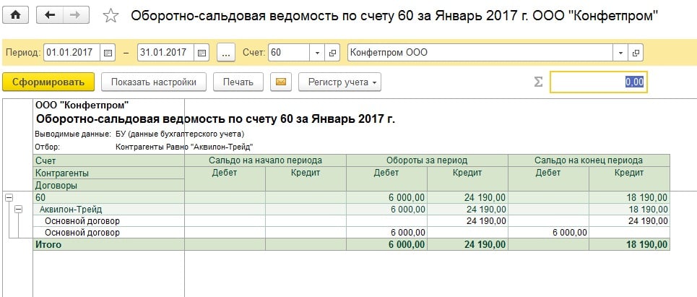
Task: Open calendar for start date 01.01.2017
Action: [x=107, y=53]
